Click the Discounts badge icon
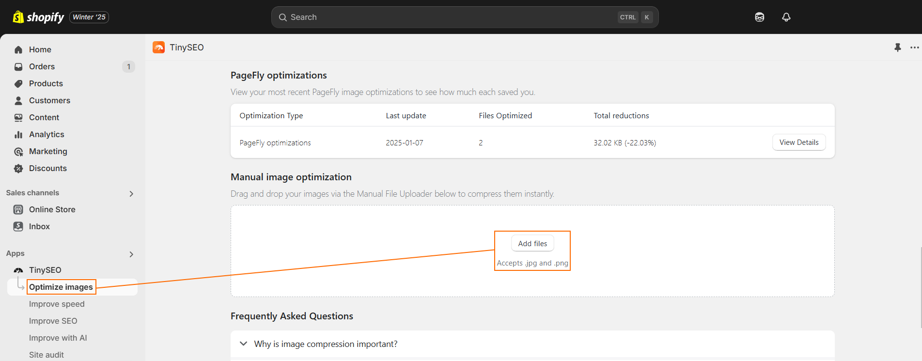This screenshot has width=922, height=361. tap(18, 168)
